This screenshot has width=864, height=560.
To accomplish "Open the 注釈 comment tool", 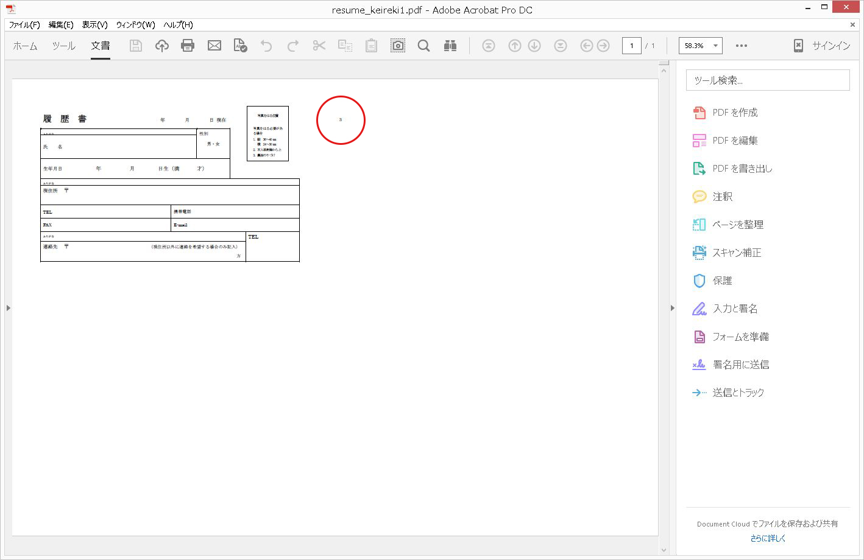I will coord(722,197).
